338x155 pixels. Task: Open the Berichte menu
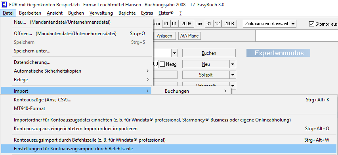tap(127, 13)
